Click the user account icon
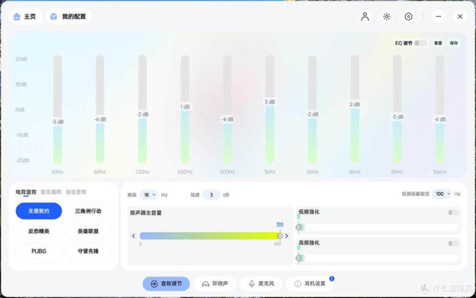Viewport: 476px width, 298px height. [x=365, y=16]
